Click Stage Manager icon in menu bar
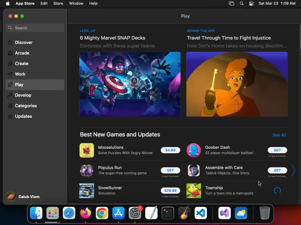 (x=232, y=4)
